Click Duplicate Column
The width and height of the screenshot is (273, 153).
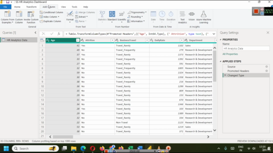click(x=50, y=21)
